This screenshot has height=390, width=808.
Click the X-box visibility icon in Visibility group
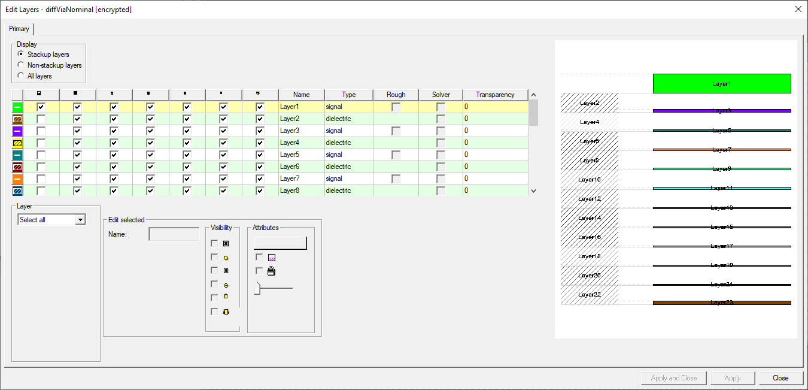(x=226, y=243)
